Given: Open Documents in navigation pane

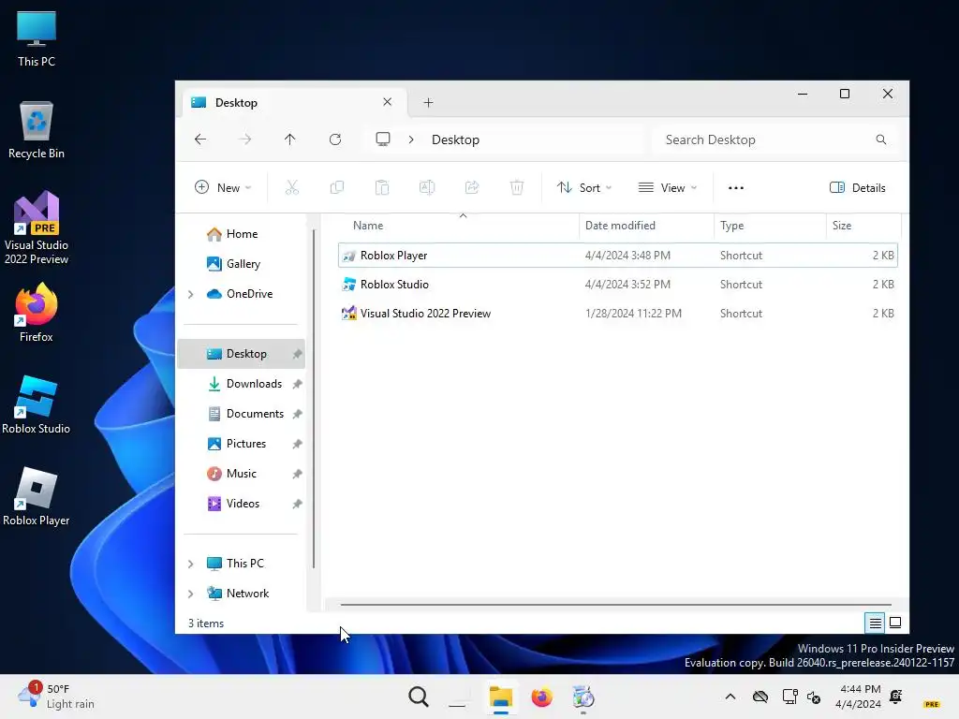Looking at the screenshot, I should [x=241, y=414].
